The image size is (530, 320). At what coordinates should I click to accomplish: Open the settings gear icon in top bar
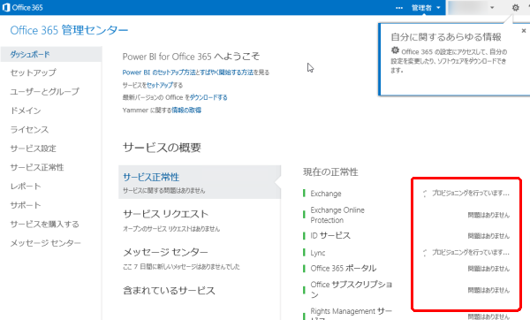(x=515, y=7)
